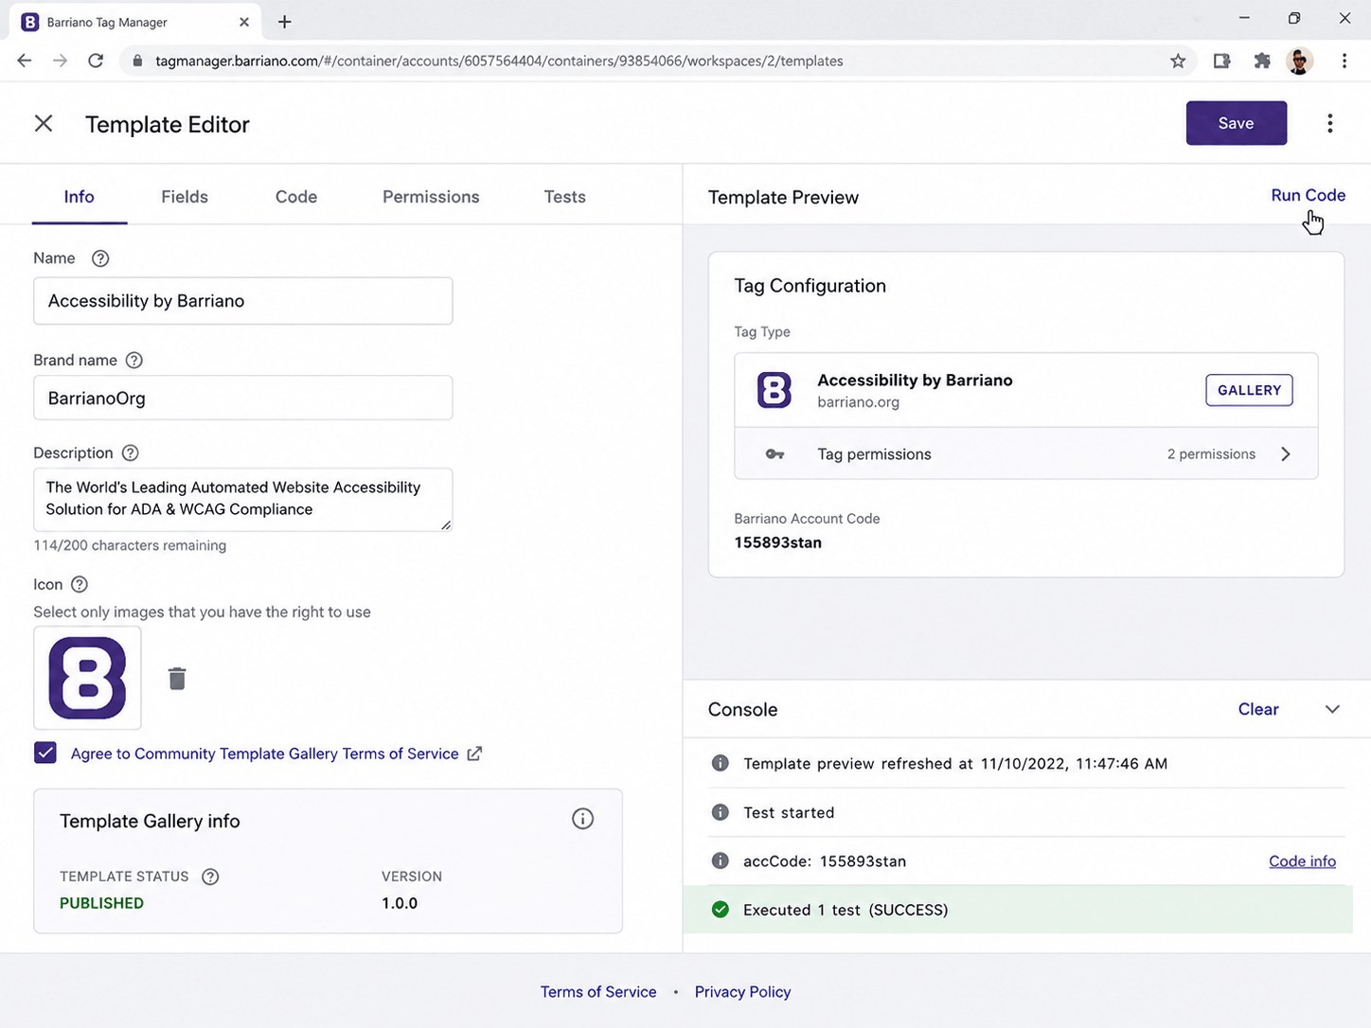Click the GALLERY button
This screenshot has height=1028, width=1371.
(1249, 390)
